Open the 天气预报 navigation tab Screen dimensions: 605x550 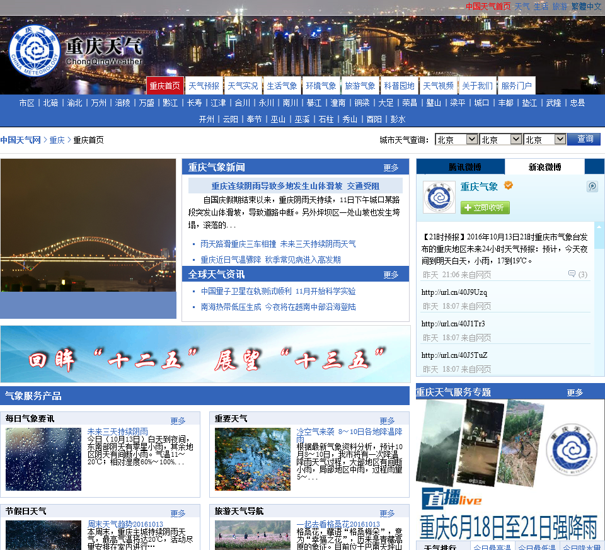(204, 86)
